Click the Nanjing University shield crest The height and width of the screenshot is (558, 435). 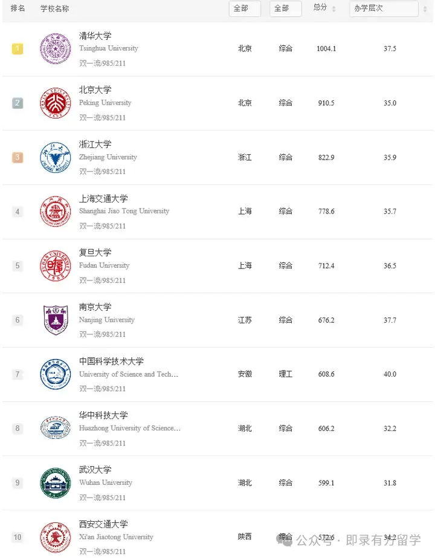pos(56,320)
